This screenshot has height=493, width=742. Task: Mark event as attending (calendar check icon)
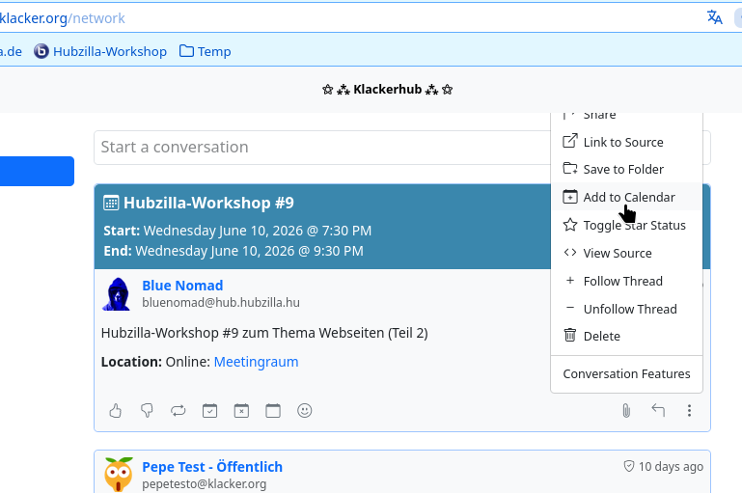coord(209,411)
